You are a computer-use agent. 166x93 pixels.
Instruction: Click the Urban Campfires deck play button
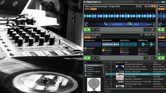click(x=87, y=58)
